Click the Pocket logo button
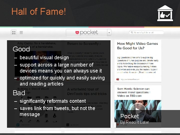The height and width of the screenshot is (135, 180). (86, 32)
